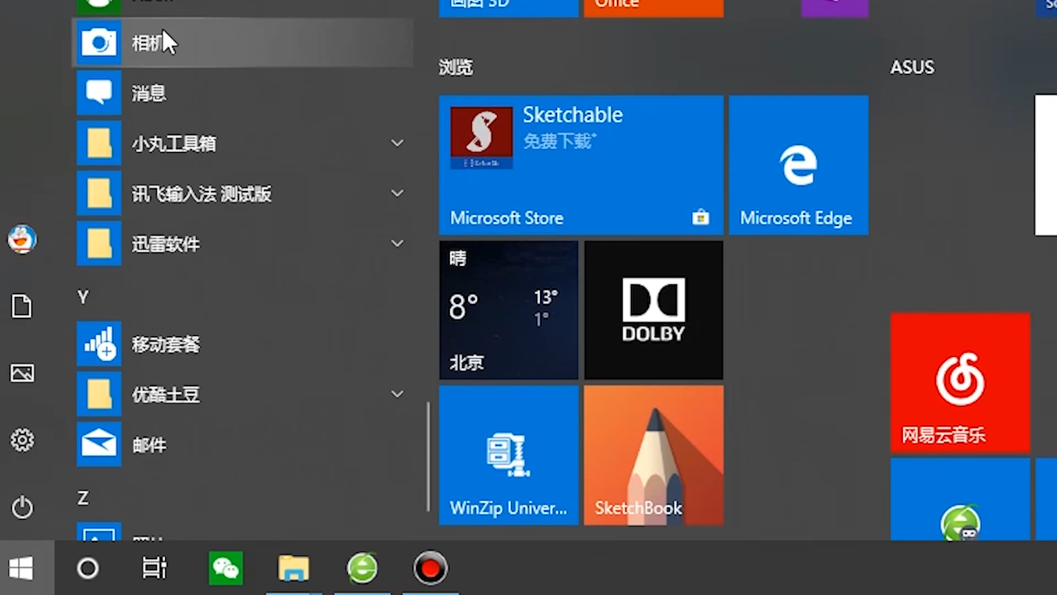Open the Microsoft Edge tile

pos(799,165)
